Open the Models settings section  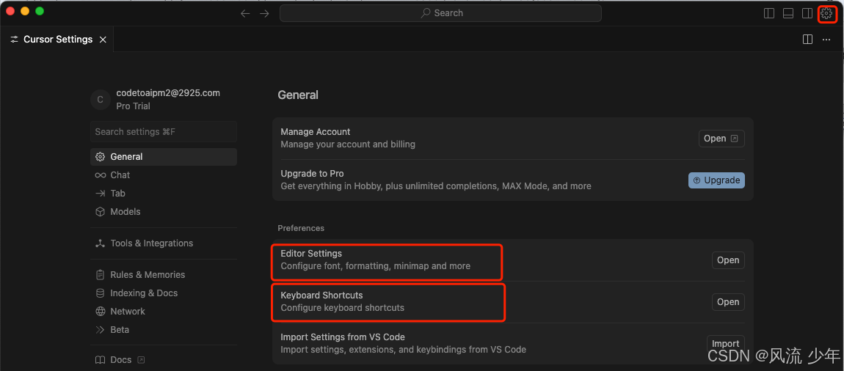[125, 212]
